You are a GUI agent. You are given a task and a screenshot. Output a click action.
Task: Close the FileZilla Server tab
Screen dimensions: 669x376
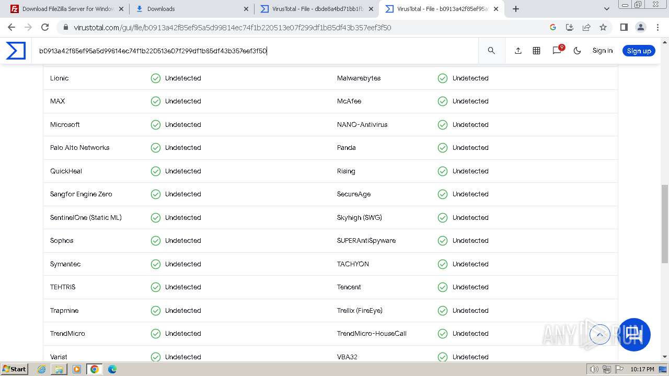(121, 9)
